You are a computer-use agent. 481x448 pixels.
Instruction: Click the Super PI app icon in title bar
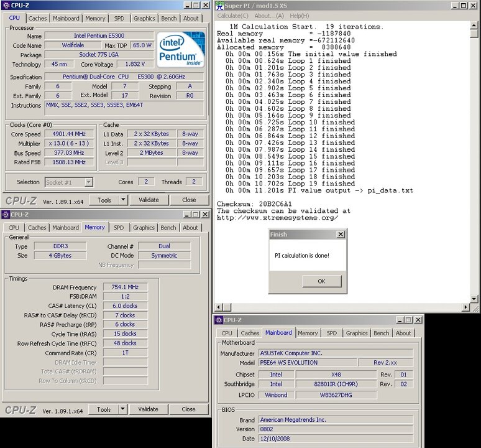coord(219,6)
